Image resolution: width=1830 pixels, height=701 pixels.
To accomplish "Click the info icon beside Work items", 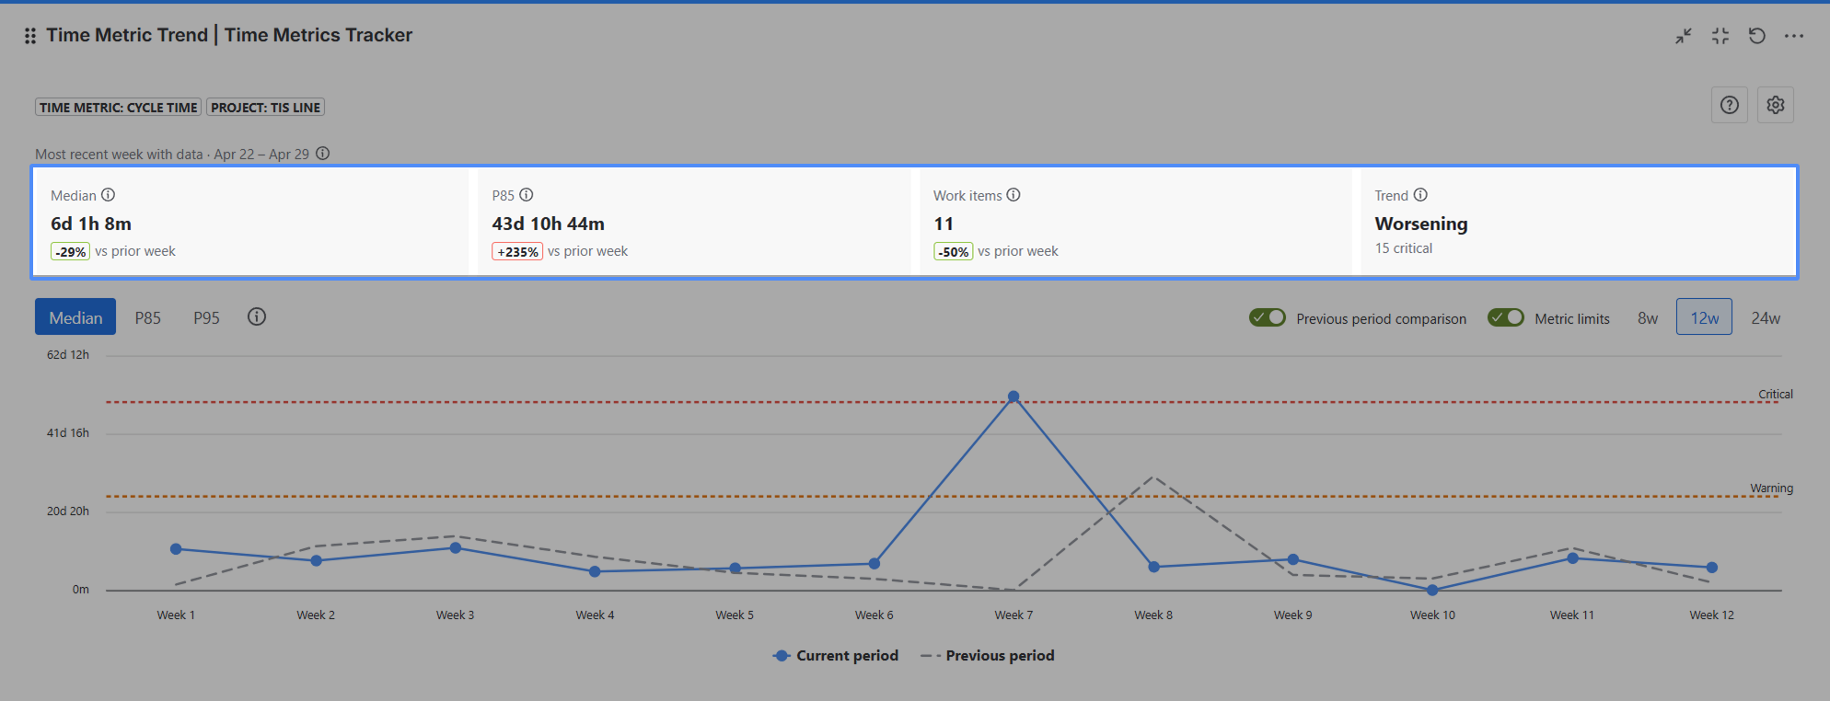I will point(1013,195).
